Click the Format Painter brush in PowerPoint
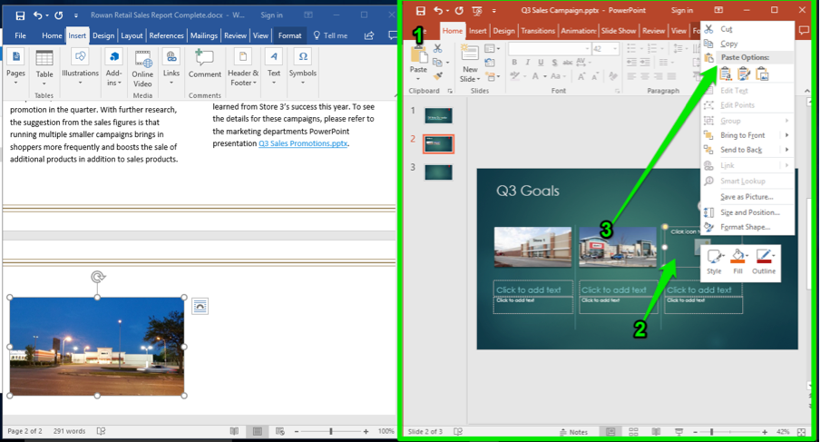820x442 pixels. [x=438, y=76]
